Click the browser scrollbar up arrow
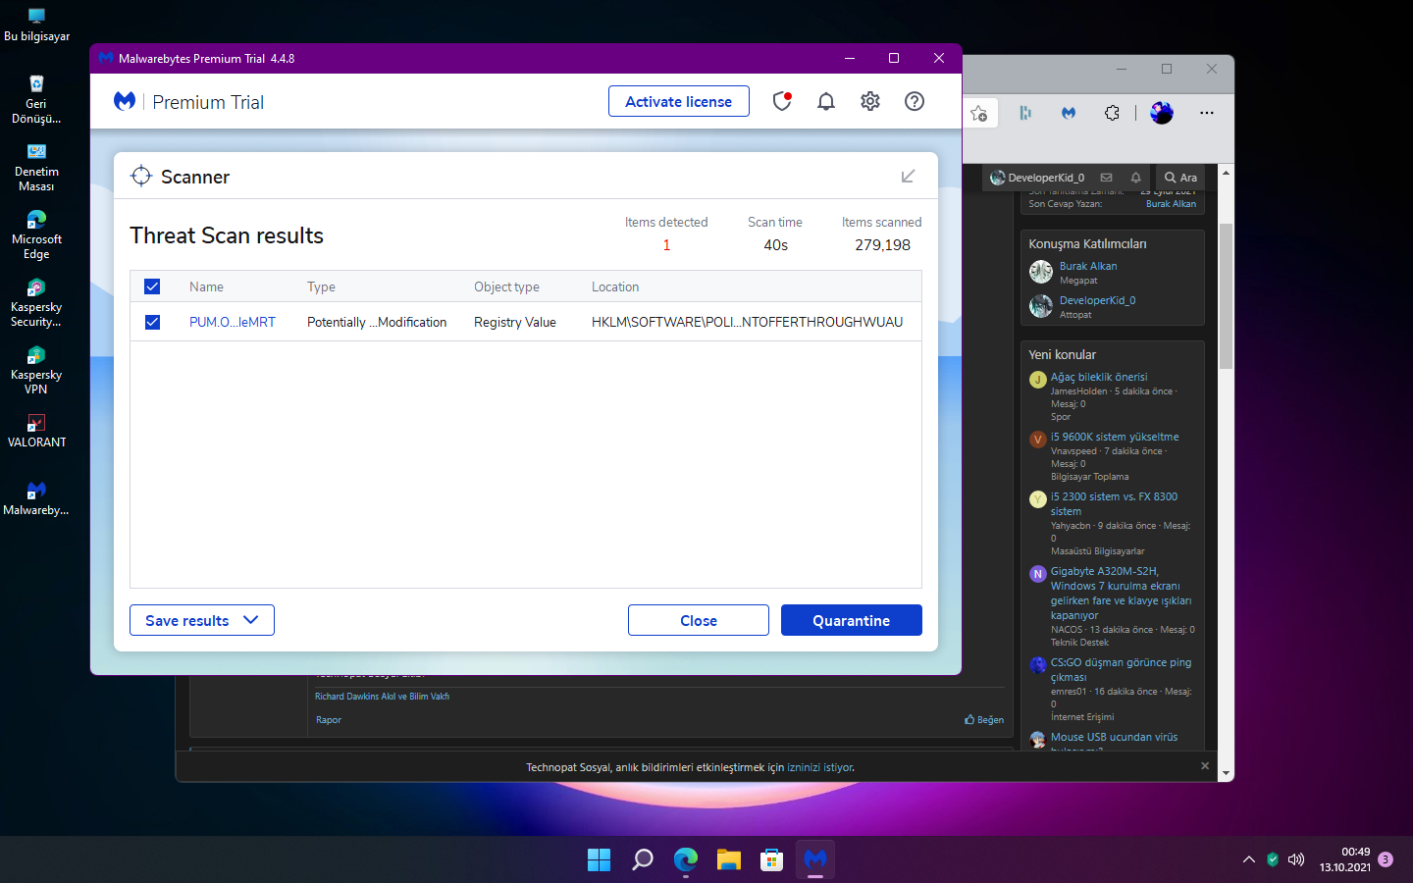1413x883 pixels. point(1226,173)
